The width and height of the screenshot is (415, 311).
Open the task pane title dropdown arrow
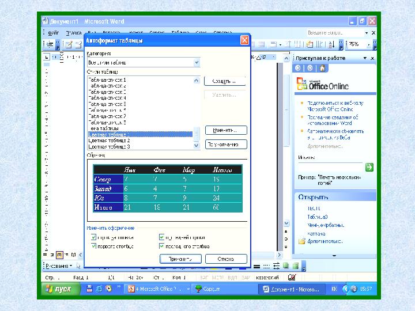[365, 58]
